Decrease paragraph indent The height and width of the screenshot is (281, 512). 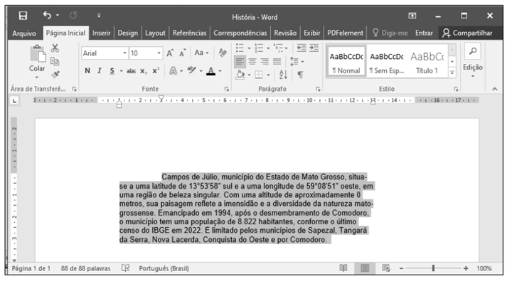point(302,48)
